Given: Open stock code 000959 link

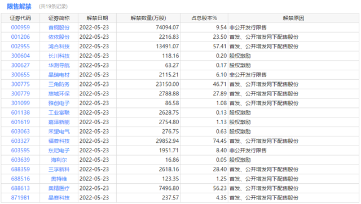Looking at the screenshot, I should click(20, 28).
